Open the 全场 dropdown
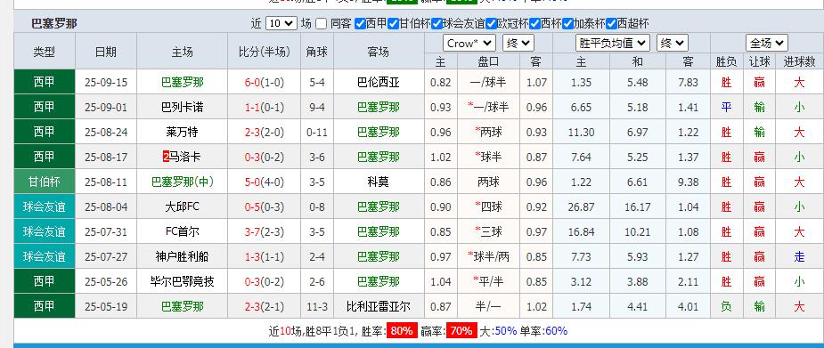824x348 pixels. tap(767, 43)
